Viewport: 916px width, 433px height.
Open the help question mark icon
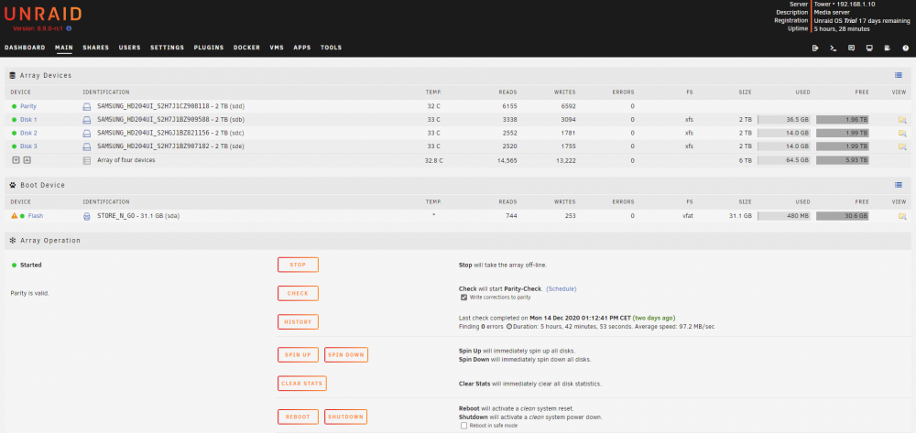click(x=906, y=48)
